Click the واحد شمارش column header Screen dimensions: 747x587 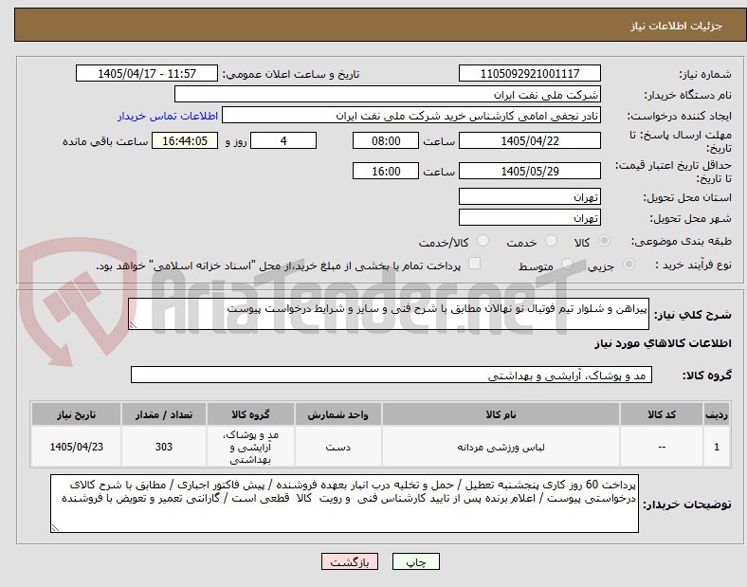337,414
